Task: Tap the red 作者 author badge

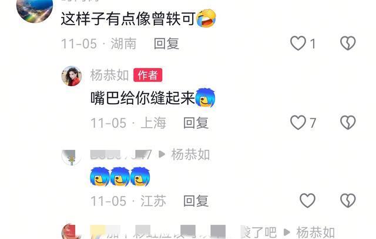Action: click(x=147, y=75)
